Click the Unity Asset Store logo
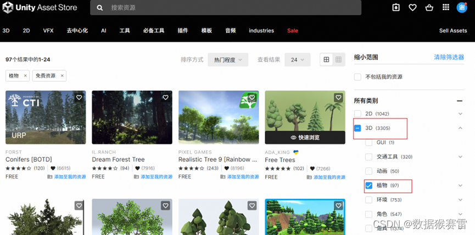Viewport: 475px width, 235px height. coord(40,8)
